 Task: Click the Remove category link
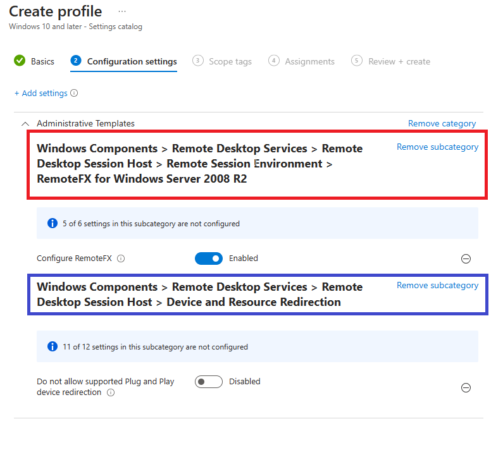(x=442, y=124)
